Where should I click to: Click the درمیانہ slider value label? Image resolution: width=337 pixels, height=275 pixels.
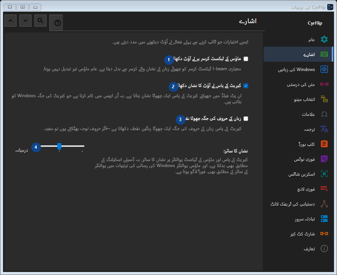click(x=21, y=150)
